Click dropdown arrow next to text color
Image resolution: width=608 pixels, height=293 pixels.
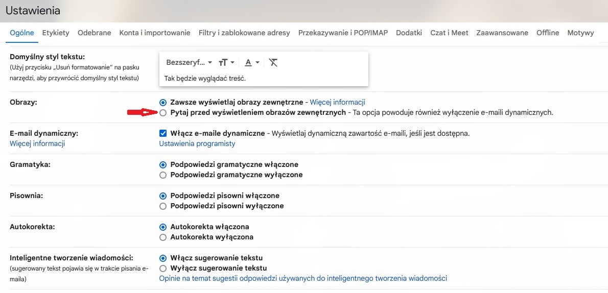(258, 62)
